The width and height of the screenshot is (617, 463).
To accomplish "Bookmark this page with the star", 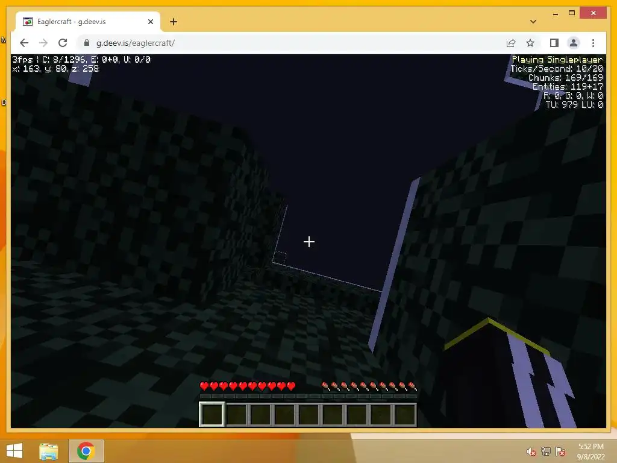I will click(530, 43).
